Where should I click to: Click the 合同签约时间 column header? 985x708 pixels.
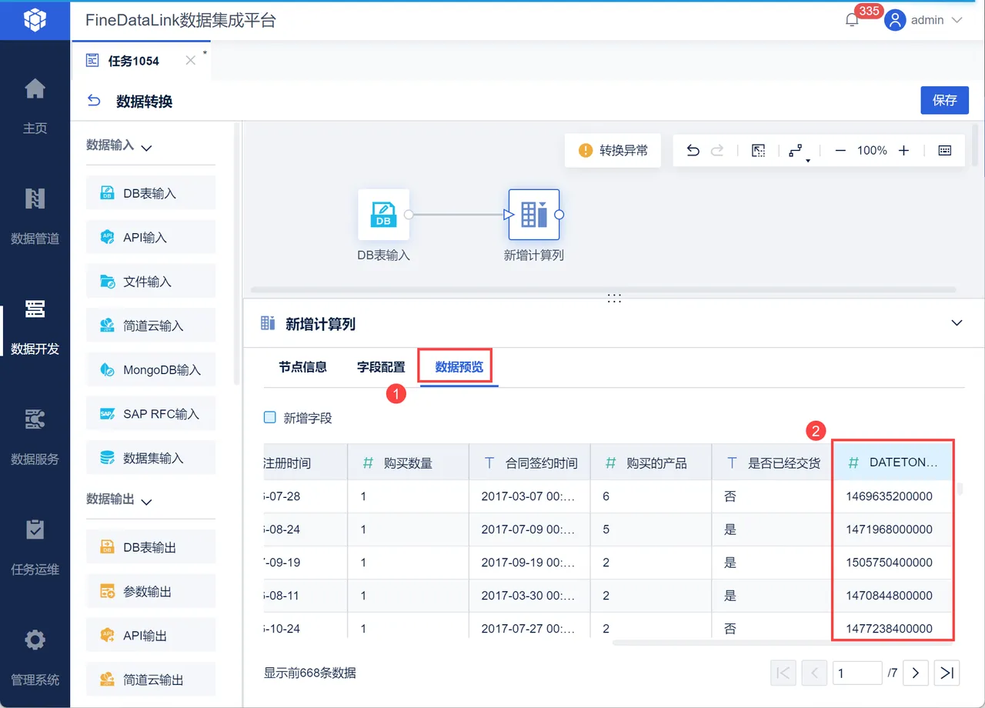529,463
